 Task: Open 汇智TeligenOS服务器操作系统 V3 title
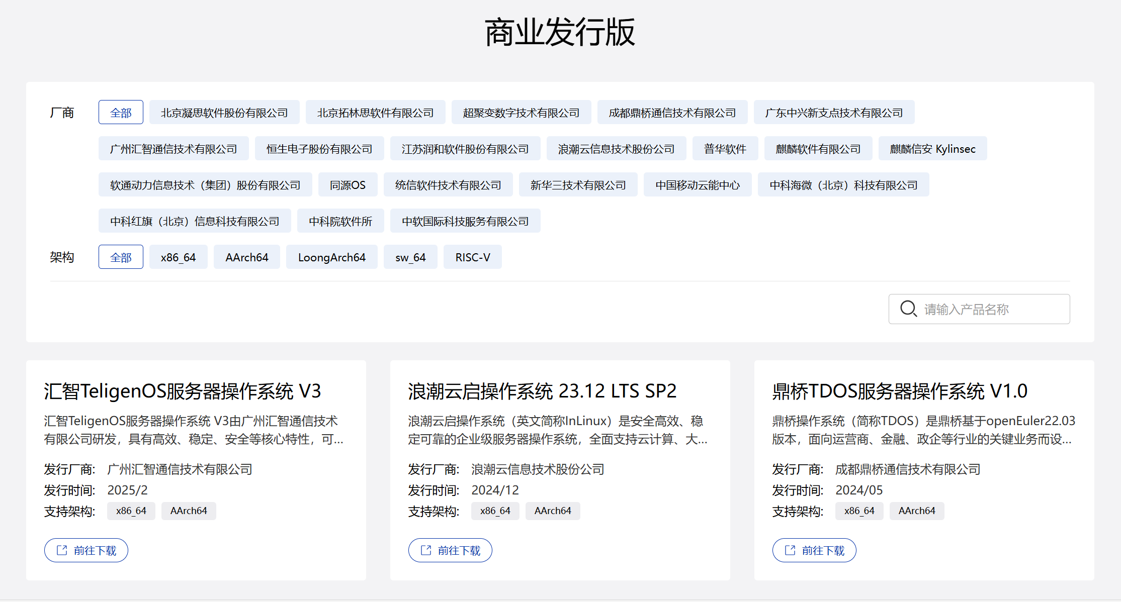click(x=182, y=391)
